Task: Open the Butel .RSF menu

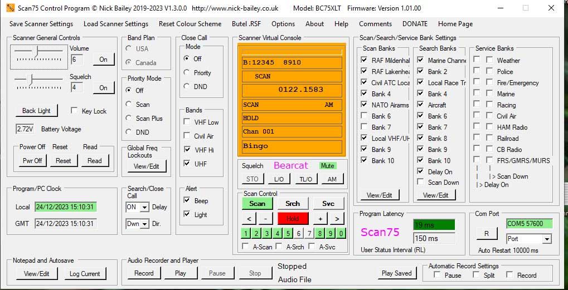Action: [246, 24]
